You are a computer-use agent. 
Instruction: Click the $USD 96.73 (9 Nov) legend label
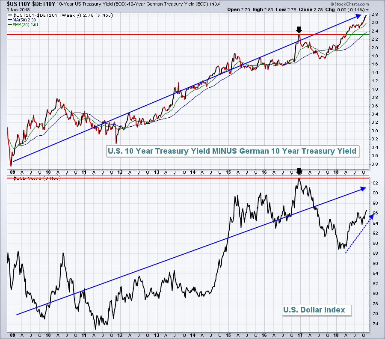point(37,178)
